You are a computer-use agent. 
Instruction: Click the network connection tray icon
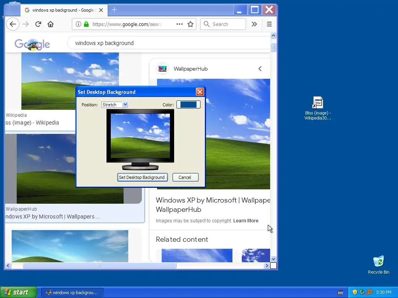coord(362,292)
